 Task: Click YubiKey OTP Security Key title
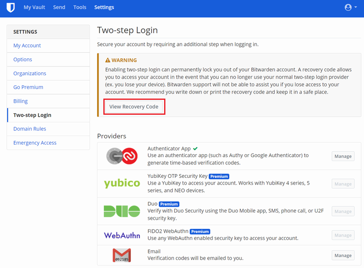(177, 176)
